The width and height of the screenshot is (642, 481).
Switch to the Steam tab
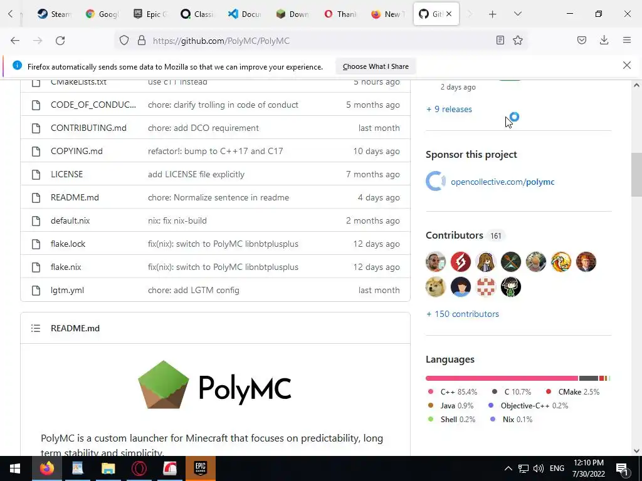coord(53,14)
